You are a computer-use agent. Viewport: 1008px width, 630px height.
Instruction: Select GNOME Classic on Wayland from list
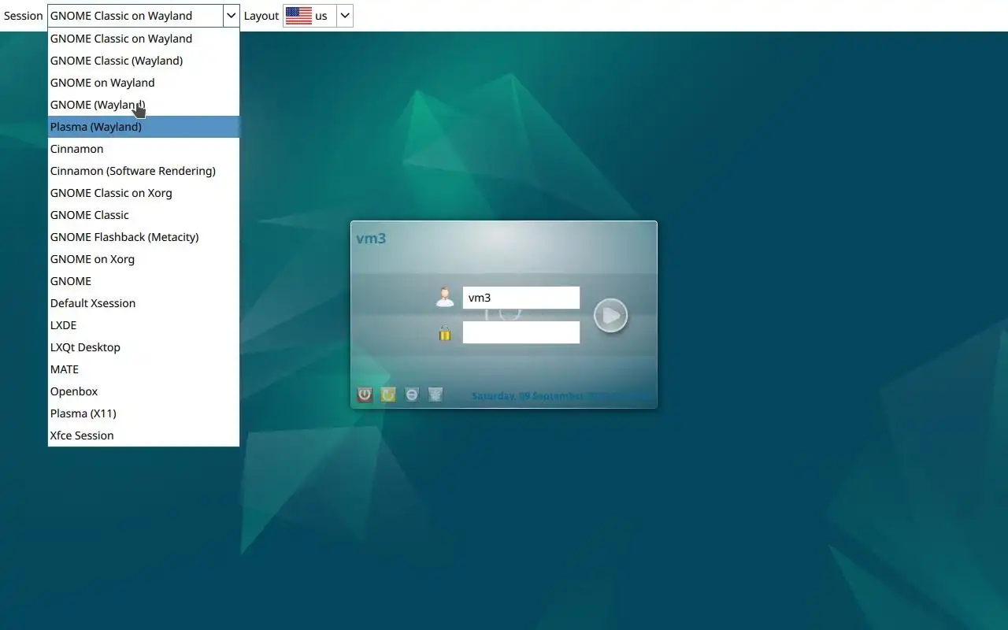(x=143, y=39)
